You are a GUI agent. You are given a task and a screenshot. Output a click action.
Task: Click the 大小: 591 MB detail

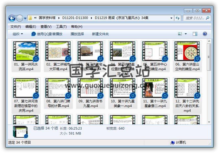(x=70, y=133)
